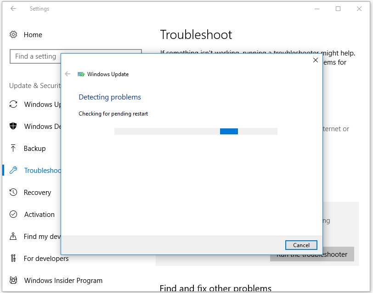Viewport: 373px width, 293px height.
Task: Click the Checking for pending restart text
Action: pos(113,114)
